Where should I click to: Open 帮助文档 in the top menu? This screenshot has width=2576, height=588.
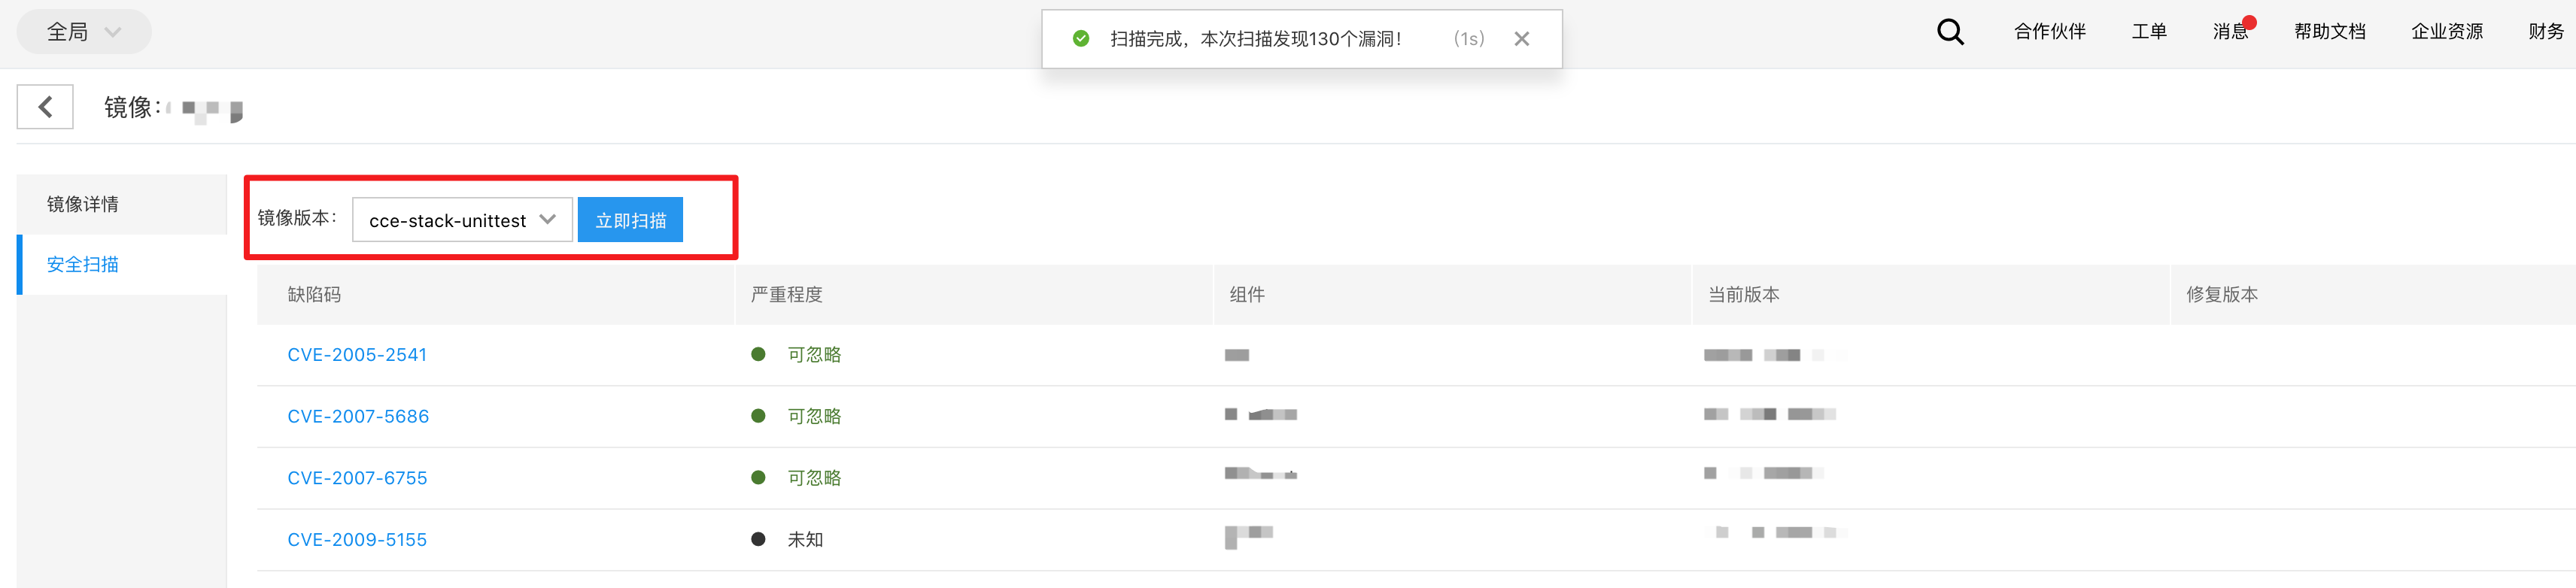[x=2329, y=32]
